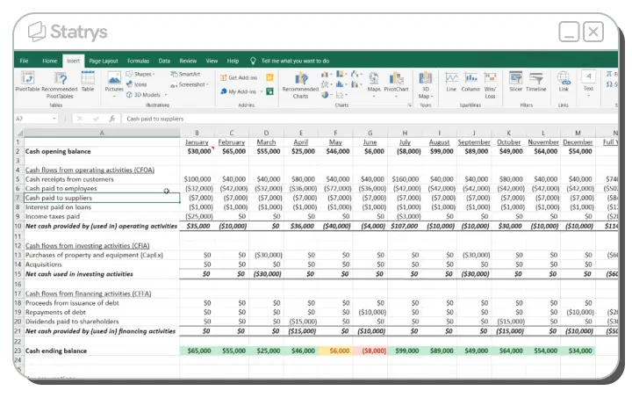This screenshot has height=398, width=632.
Task: Click 'Cash flows from investing activities (CFIA)'
Action: pos(87,246)
